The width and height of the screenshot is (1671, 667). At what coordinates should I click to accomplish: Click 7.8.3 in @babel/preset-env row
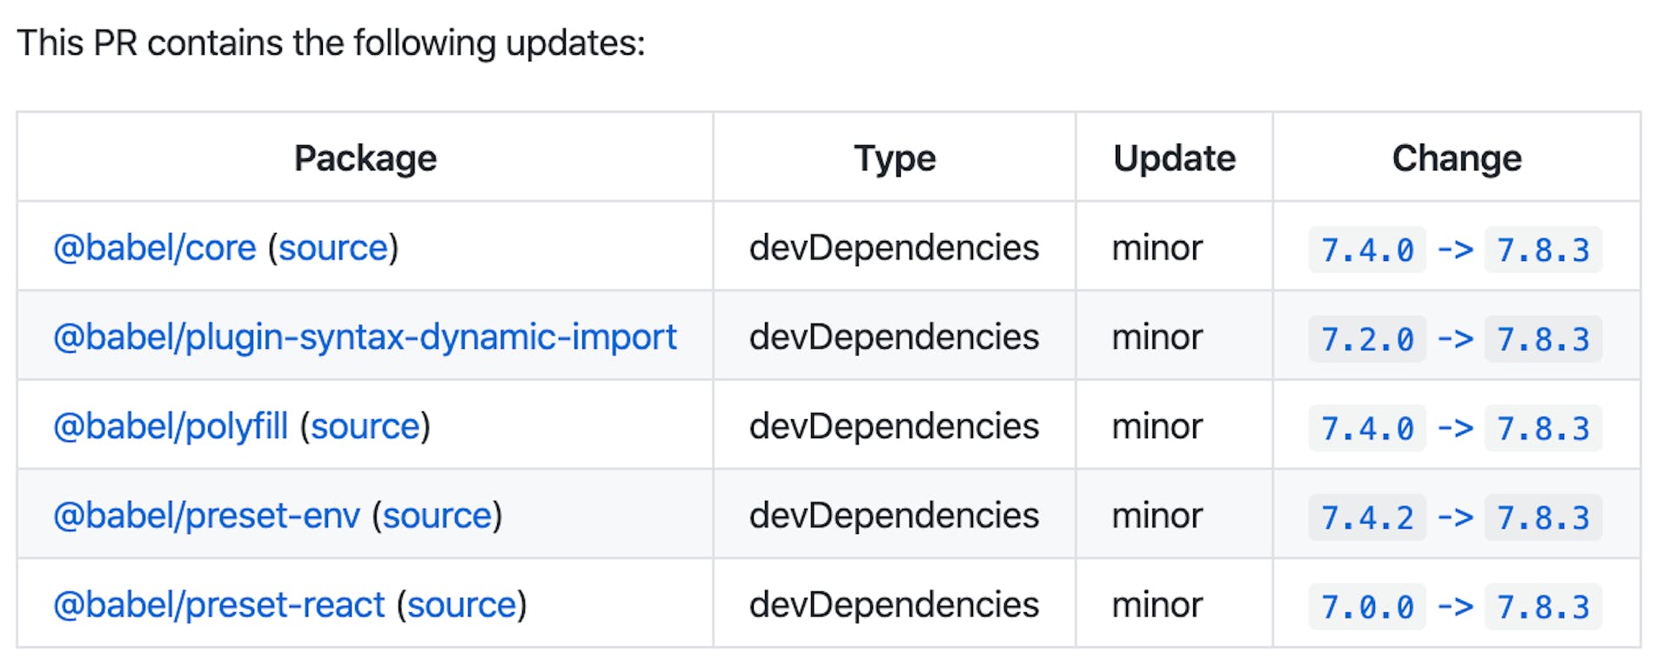click(1542, 517)
